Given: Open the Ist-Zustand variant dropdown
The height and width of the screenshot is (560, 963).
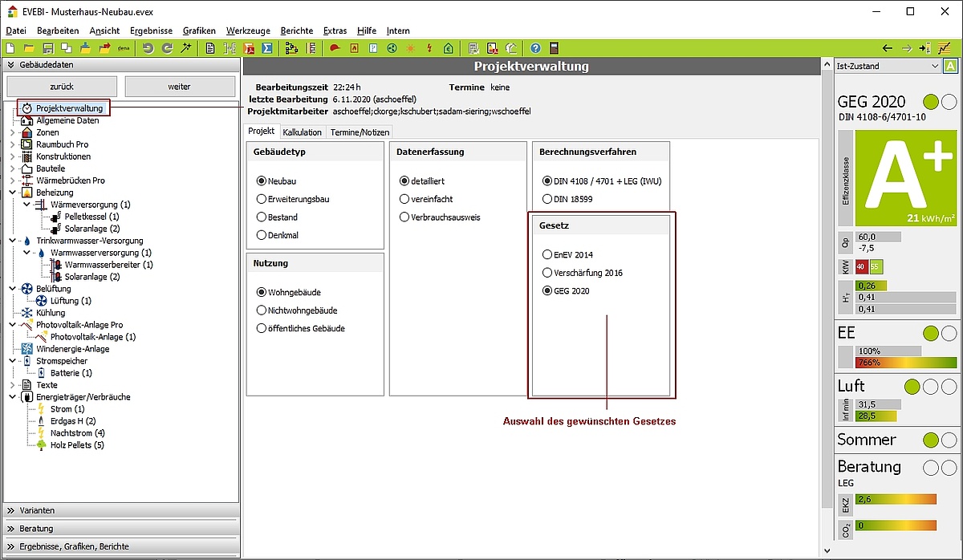Looking at the screenshot, I should pyautogui.click(x=887, y=66).
